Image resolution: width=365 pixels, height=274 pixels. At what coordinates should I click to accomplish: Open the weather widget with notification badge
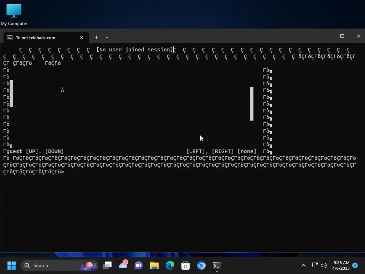[123, 265]
